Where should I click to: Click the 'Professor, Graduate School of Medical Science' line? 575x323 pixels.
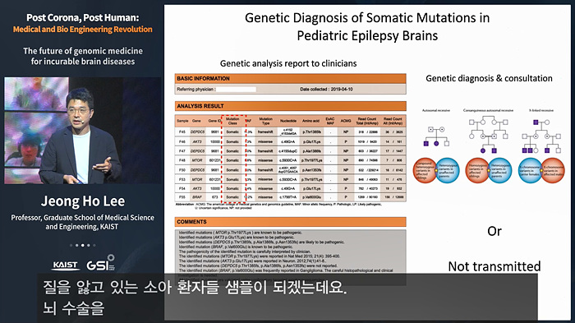point(82,218)
